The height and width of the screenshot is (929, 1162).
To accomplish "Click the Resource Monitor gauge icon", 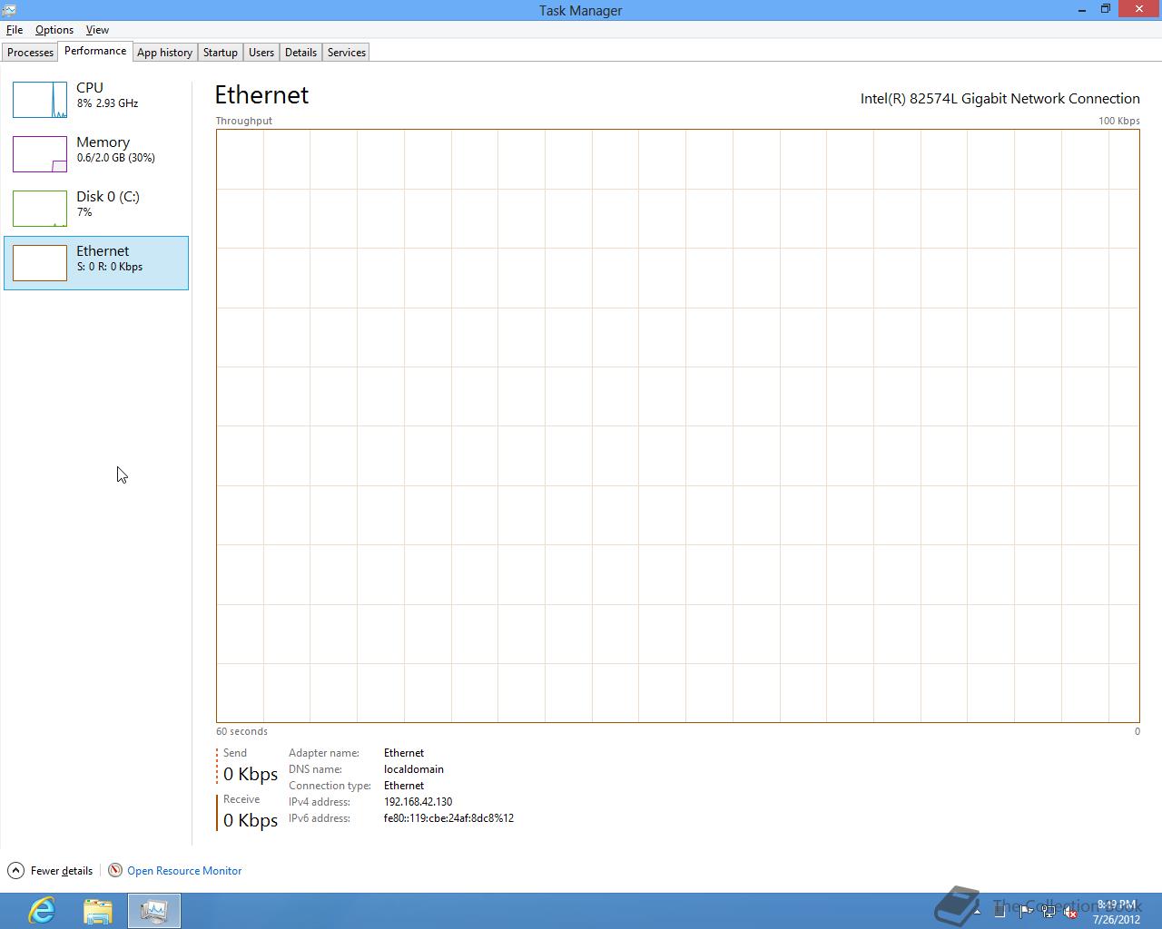I will click(x=115, y=870).
